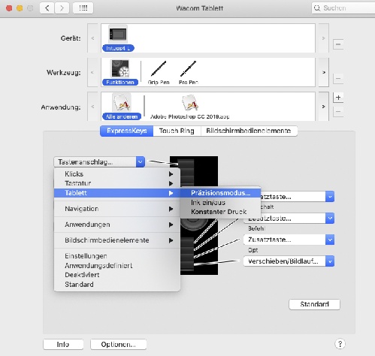
Task: Add an application with the plus button
Action: point(338,98)
